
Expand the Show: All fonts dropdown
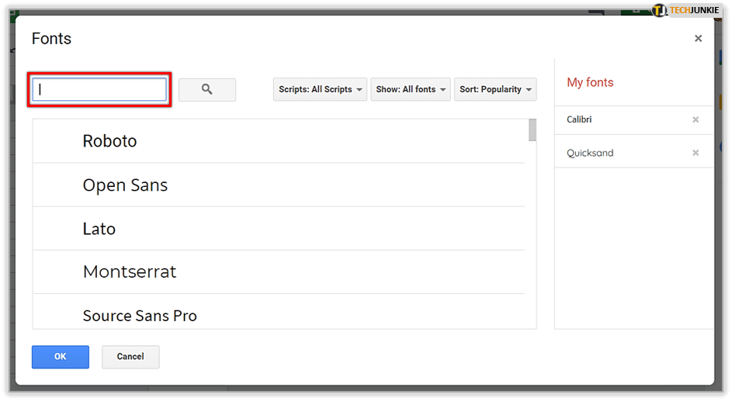(x=411, y=89)
